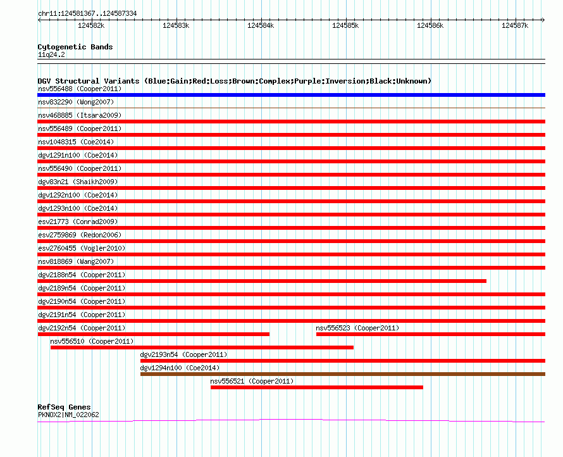
Task: Select the dgv1293n100 (Coe2014) label
Action: 78,208
